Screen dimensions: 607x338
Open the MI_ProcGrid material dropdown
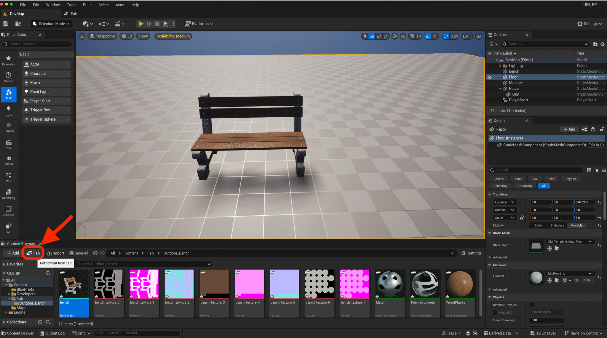[570, 273]
